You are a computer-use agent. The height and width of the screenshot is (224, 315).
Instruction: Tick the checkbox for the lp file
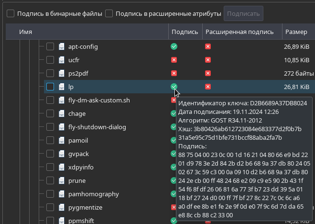point(50,87)
